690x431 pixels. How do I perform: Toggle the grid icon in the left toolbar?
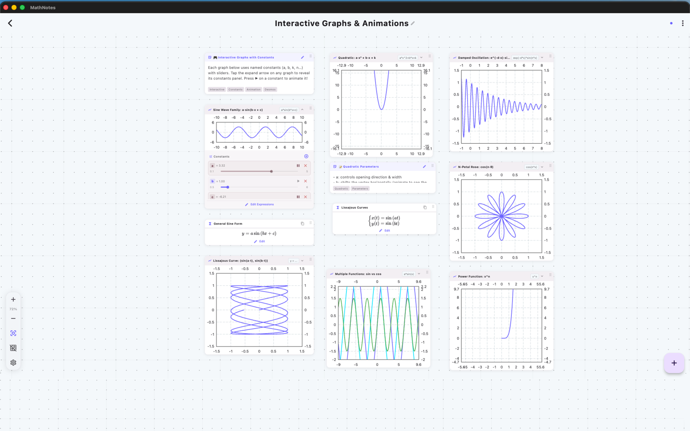13,348
